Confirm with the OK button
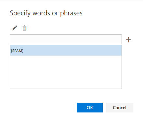 pos(90,108)
